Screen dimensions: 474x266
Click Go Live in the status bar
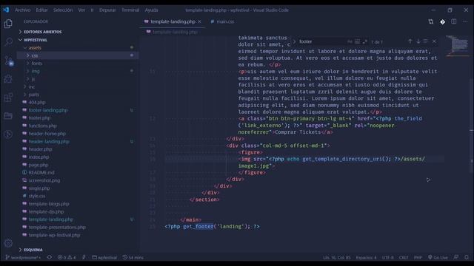pyautogui.click(x=438, y=258)
